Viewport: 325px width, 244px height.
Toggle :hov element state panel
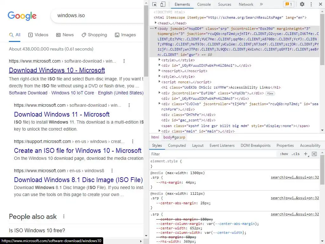(284, 154)
